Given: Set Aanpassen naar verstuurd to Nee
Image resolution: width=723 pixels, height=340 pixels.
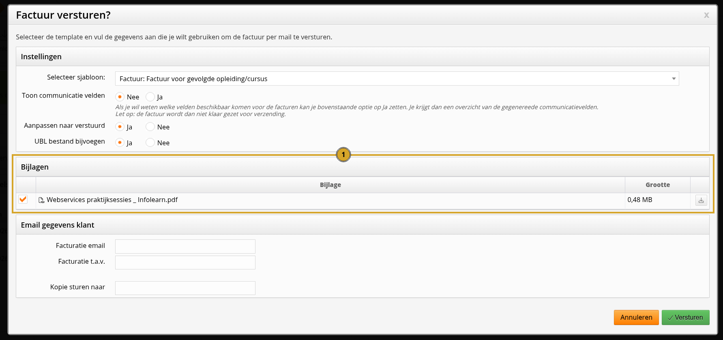Looking at the screenshot, I should point(150,127).
